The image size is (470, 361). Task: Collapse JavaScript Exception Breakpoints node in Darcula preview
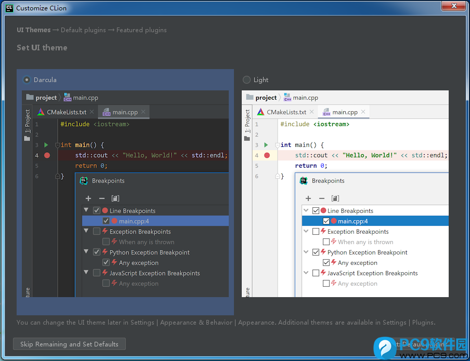pyautogui.click(x=86, y=272)
